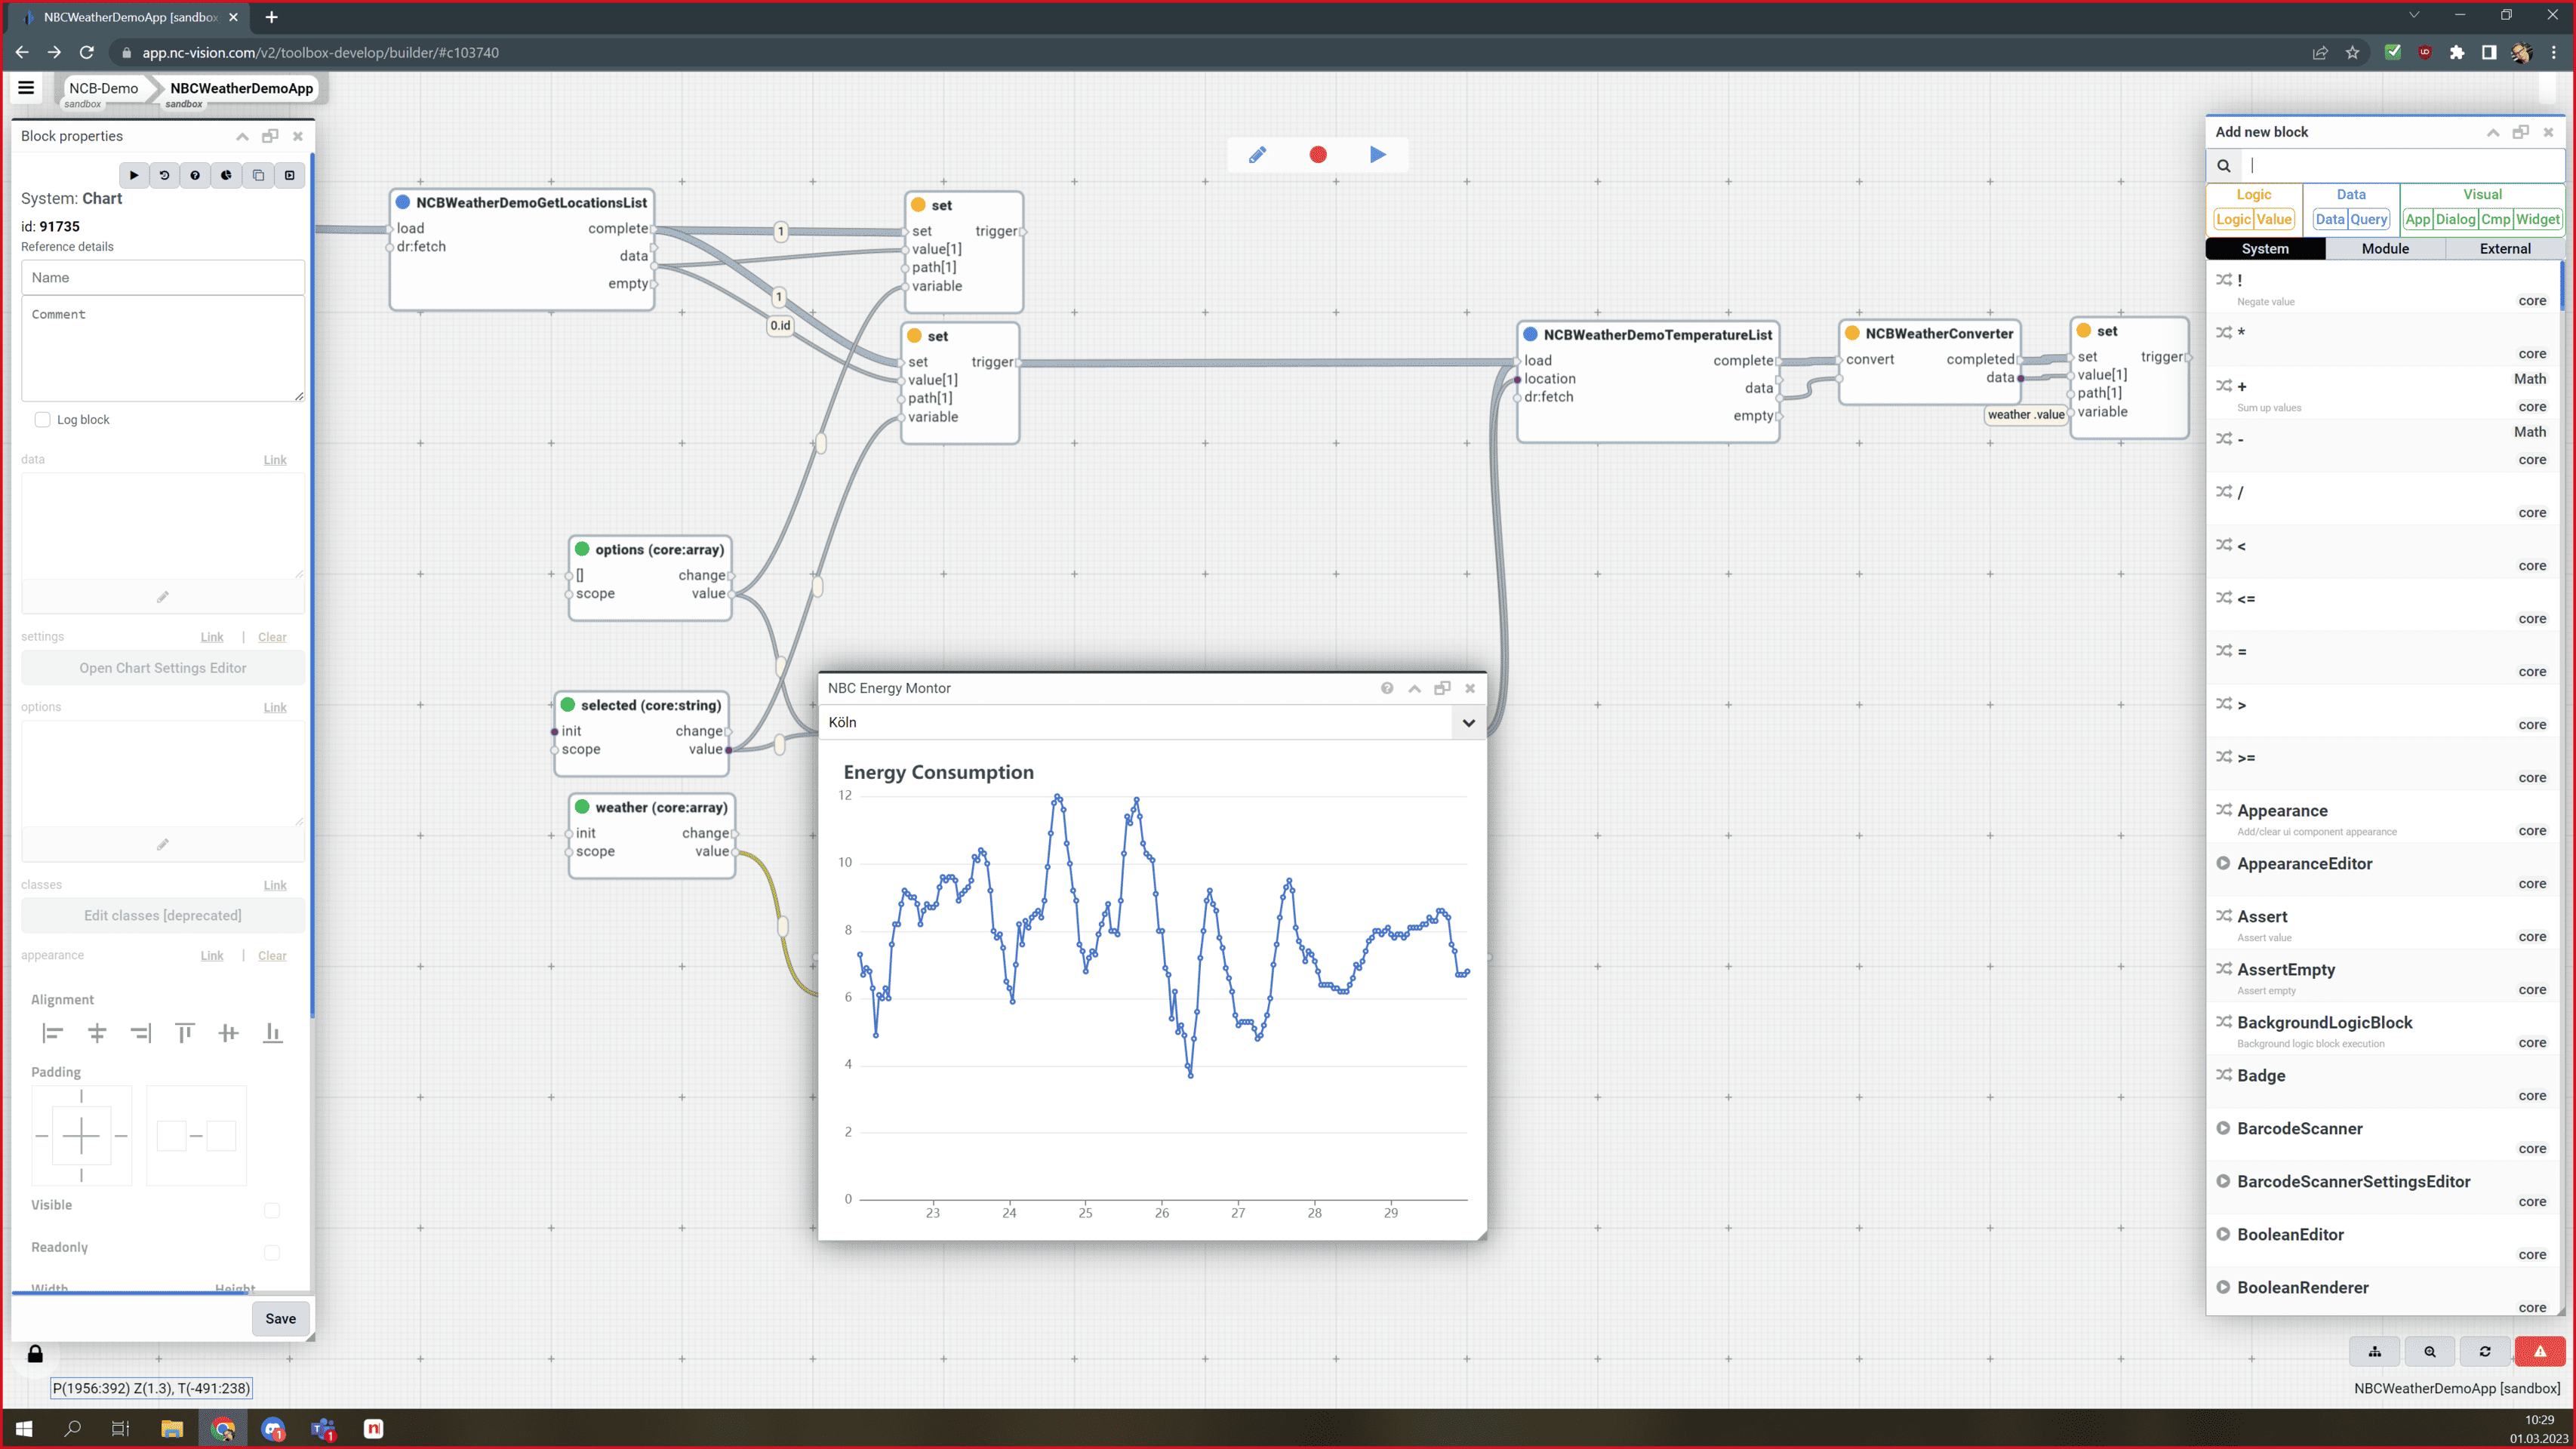Click the lock icon at bottom left
This screenshot has width=2576, height=1449.
point(35,1354)
